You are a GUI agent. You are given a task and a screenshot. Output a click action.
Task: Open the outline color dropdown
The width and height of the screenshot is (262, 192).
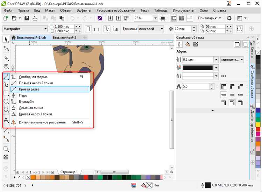216,68
